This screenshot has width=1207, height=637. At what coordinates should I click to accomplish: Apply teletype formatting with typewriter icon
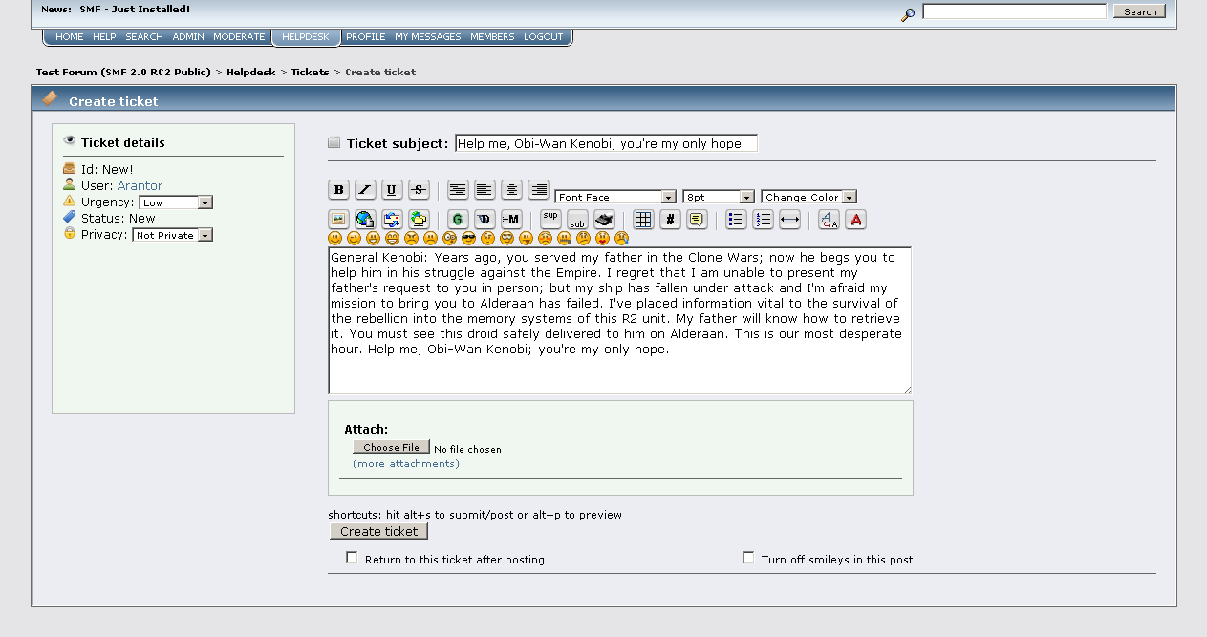pos(604,219)
